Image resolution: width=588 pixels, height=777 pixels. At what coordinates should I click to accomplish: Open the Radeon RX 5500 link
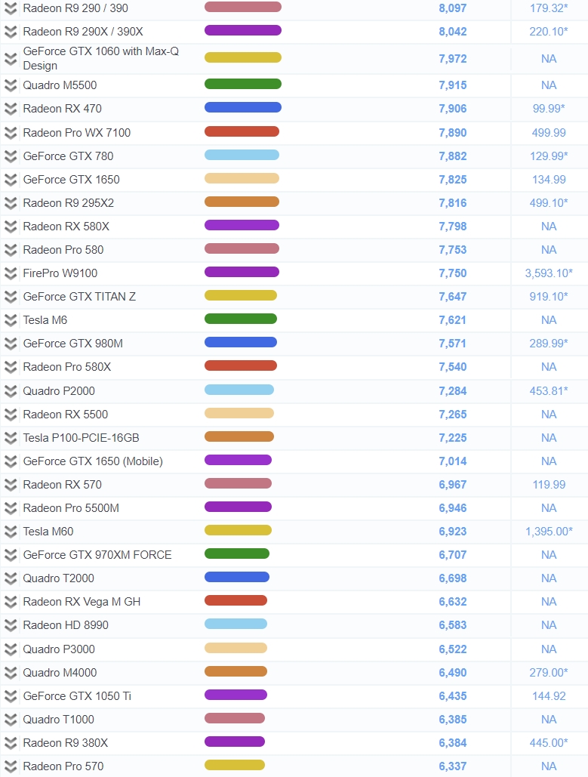66,415
